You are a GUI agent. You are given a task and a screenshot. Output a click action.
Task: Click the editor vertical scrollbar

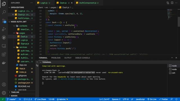(179, 22)
